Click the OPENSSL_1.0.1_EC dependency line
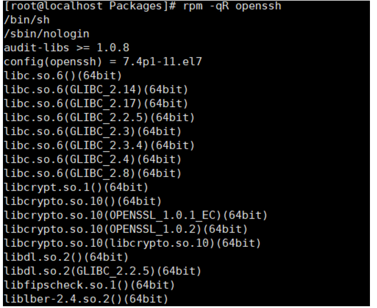 coord(136,215)
